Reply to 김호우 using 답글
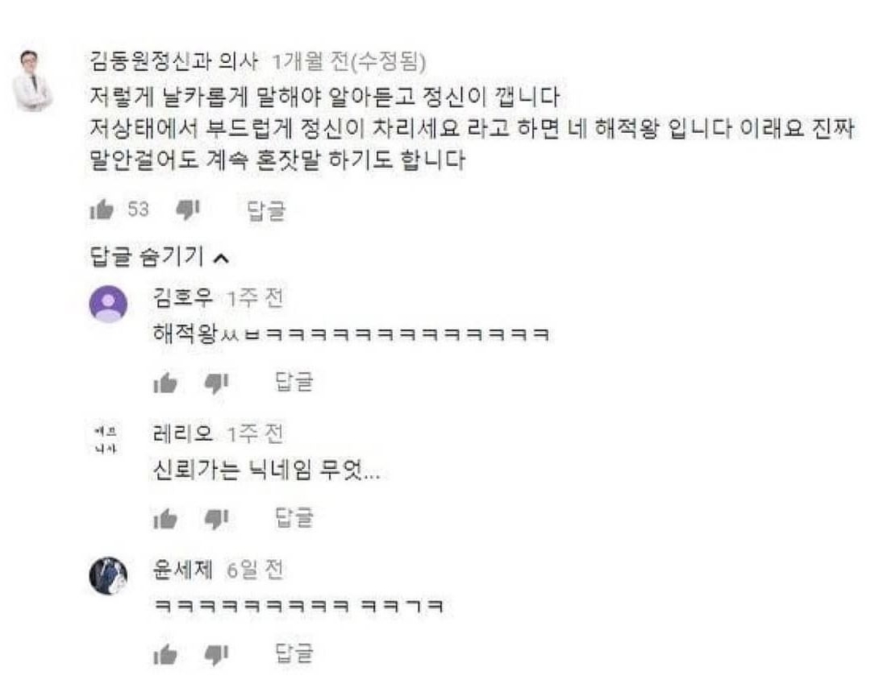871x688 pixels. 294,382
